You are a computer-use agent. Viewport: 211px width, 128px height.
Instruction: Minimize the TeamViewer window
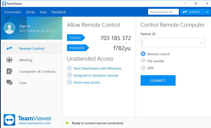tap(185, 3)
